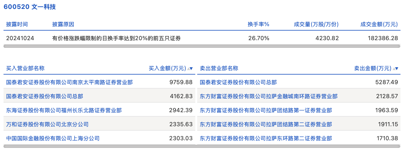Open 国泰君安证券股份有限公司总部 in sell list
Screen dimensions: 404x153
(x=238, y=82)
